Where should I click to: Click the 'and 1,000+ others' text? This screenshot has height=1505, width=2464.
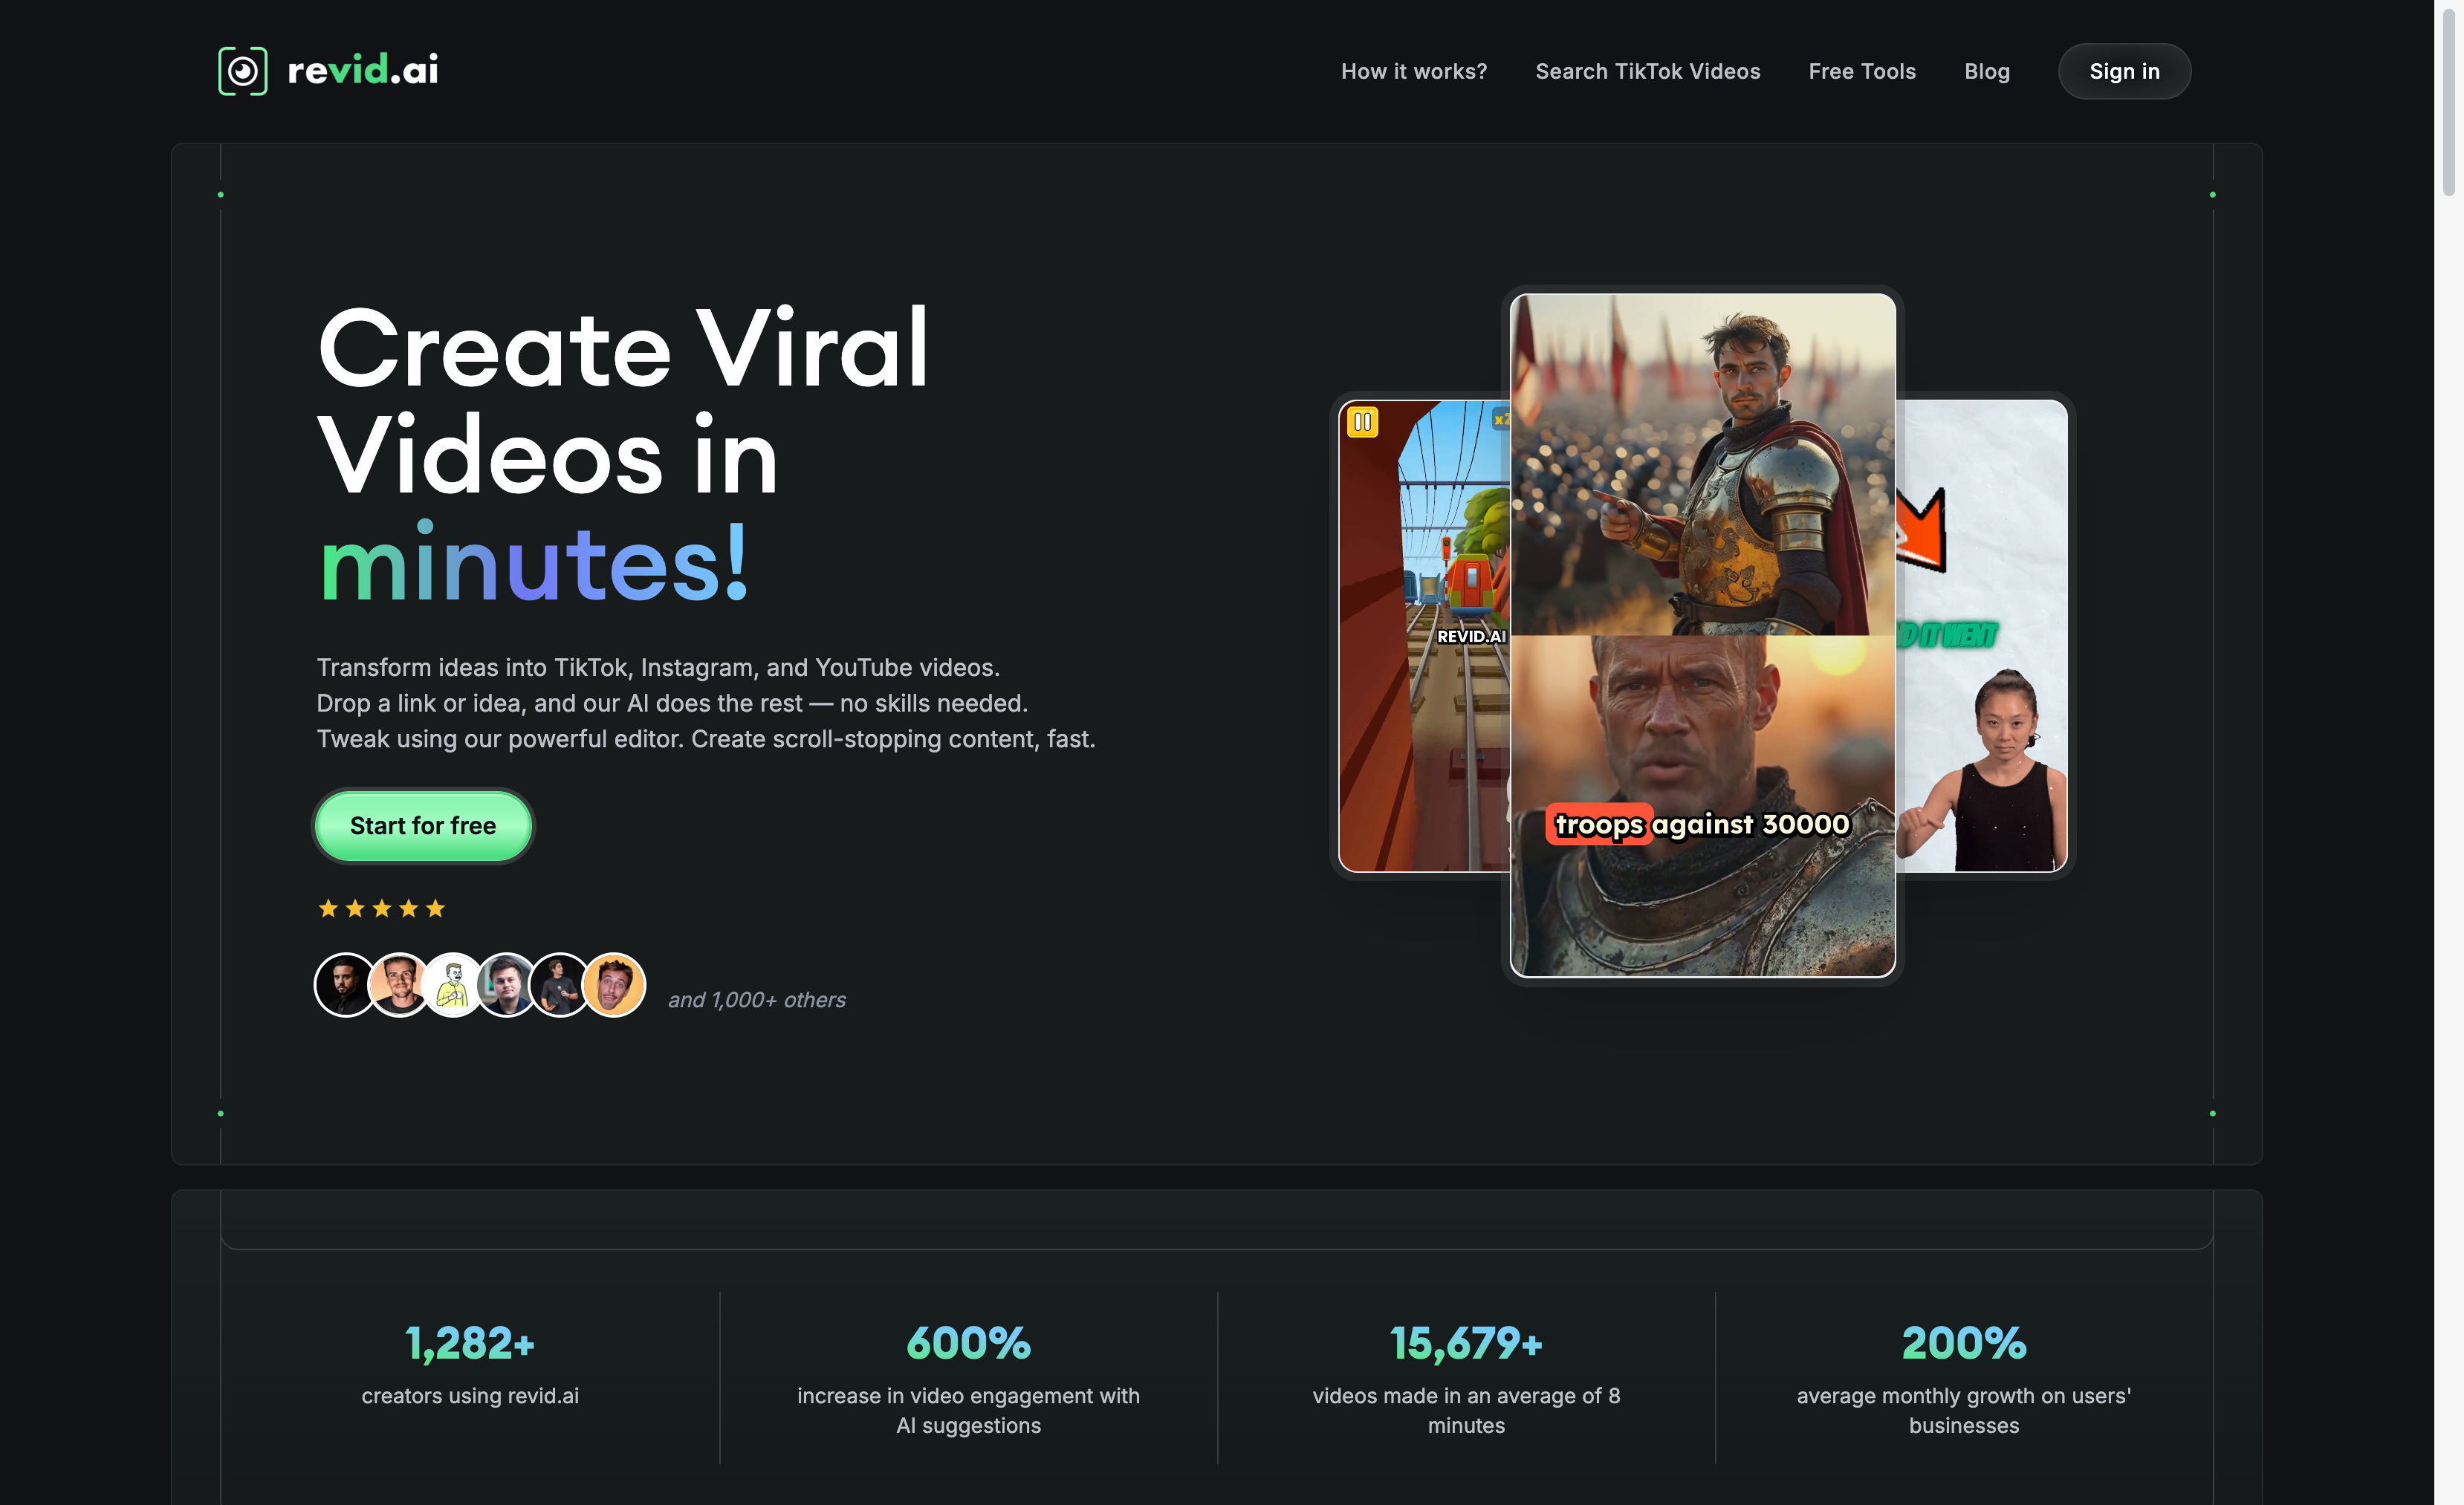click(x=757, y=999)
